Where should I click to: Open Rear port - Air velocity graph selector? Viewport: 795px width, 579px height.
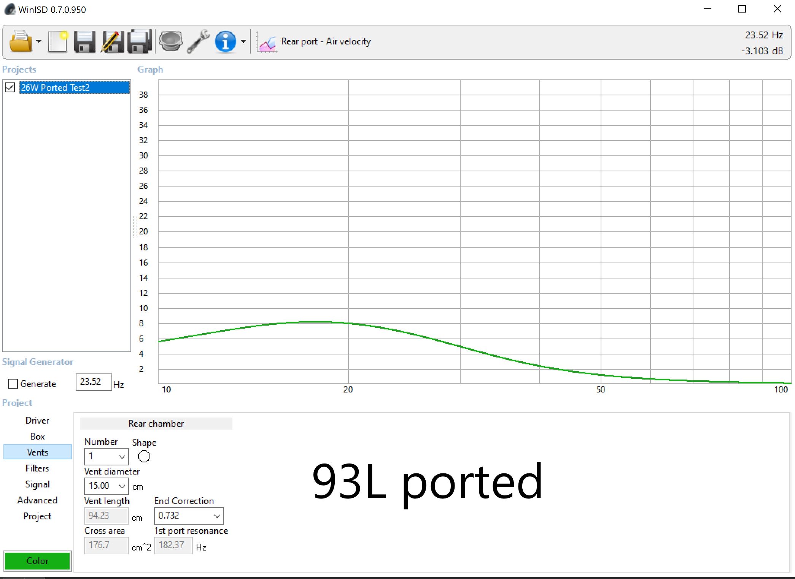[x=326, y=41]
